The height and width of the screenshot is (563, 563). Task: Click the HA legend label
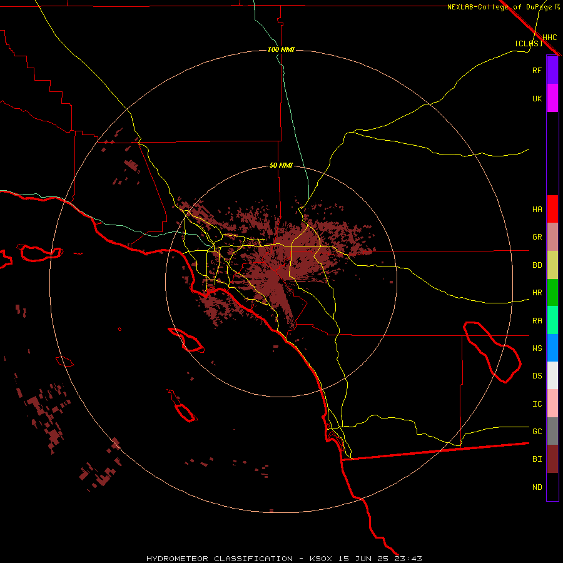(x=537, y=210)
